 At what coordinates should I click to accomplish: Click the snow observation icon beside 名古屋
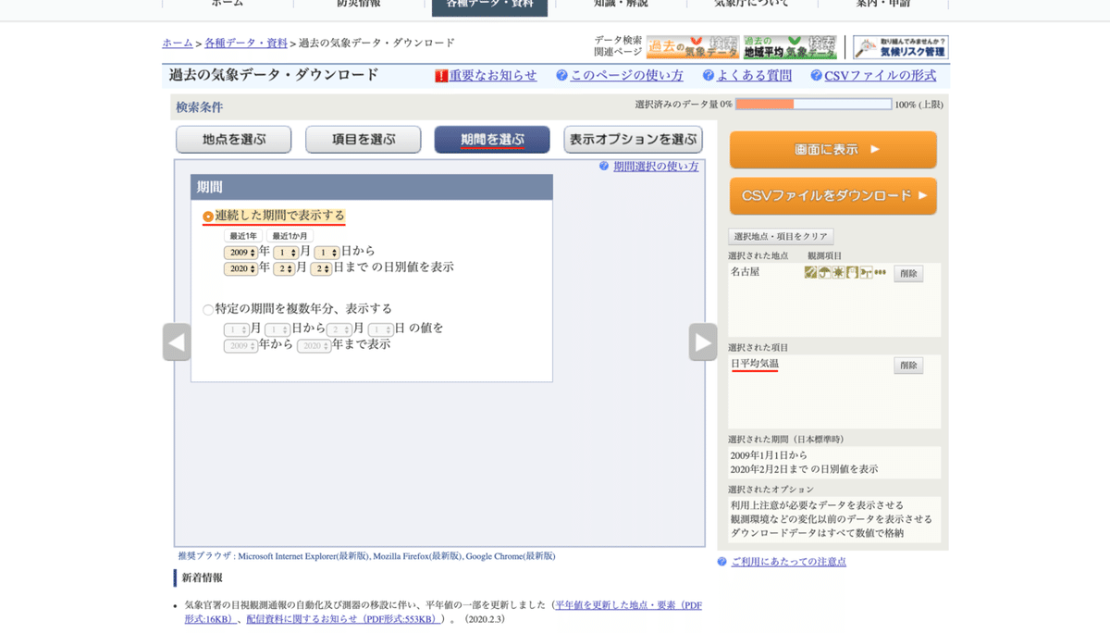click(852, 272)
